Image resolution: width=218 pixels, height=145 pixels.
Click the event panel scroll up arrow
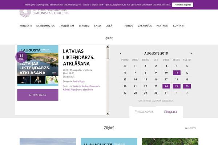coord(108,46)
